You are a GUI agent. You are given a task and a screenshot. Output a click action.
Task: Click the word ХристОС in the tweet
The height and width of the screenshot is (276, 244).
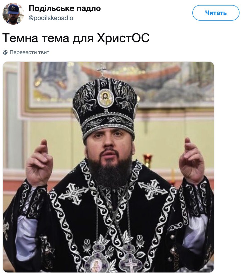(x=123, y=38)
